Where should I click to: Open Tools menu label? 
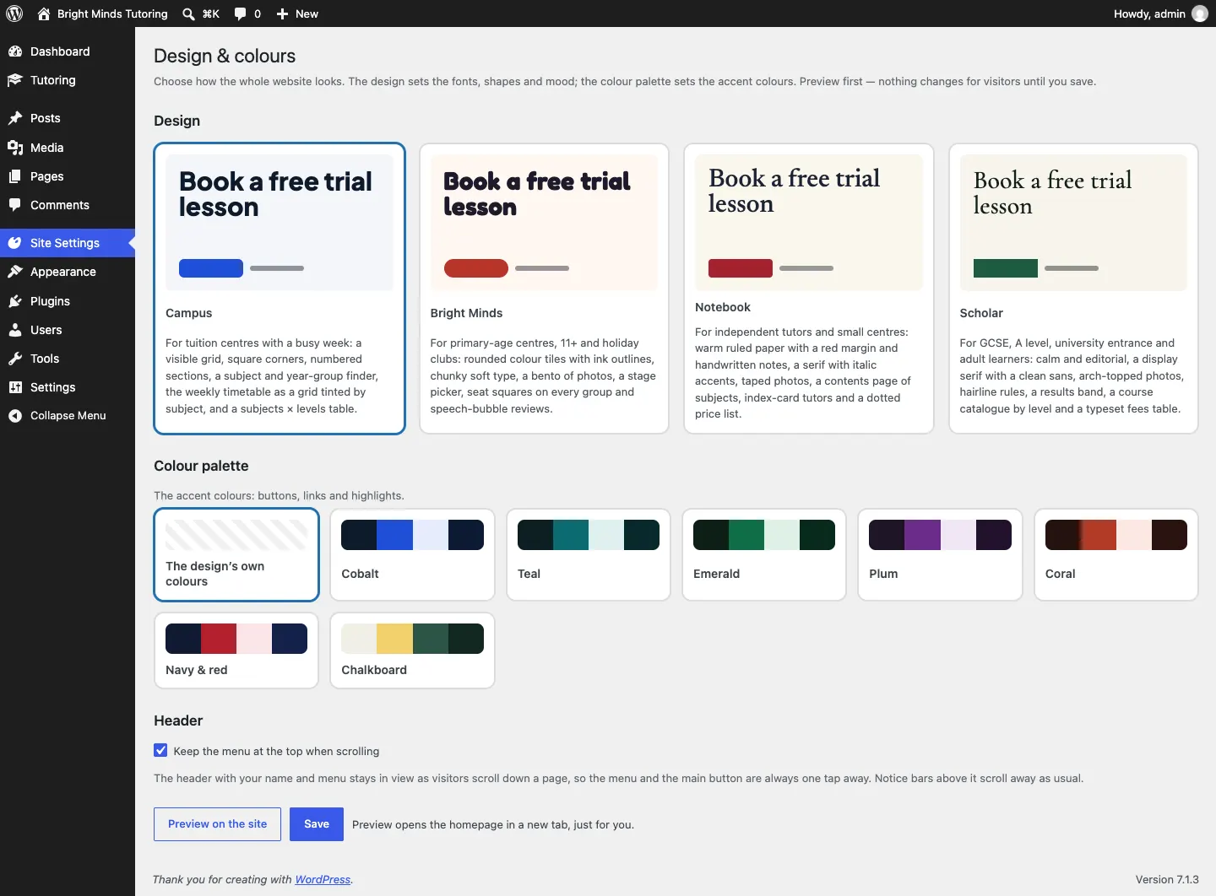(45, 359)
